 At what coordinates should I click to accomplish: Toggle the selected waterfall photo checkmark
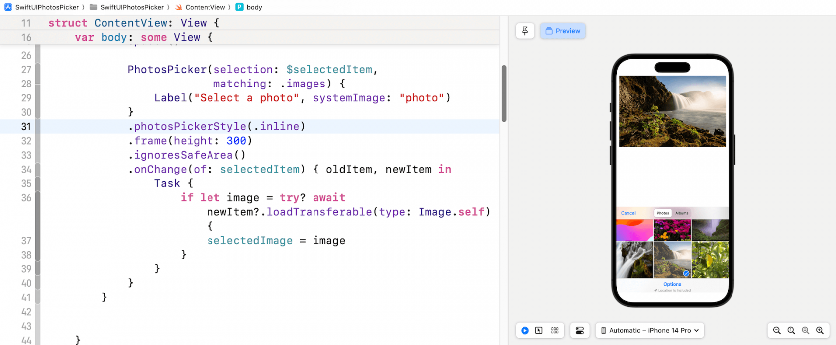click(686, 273)
